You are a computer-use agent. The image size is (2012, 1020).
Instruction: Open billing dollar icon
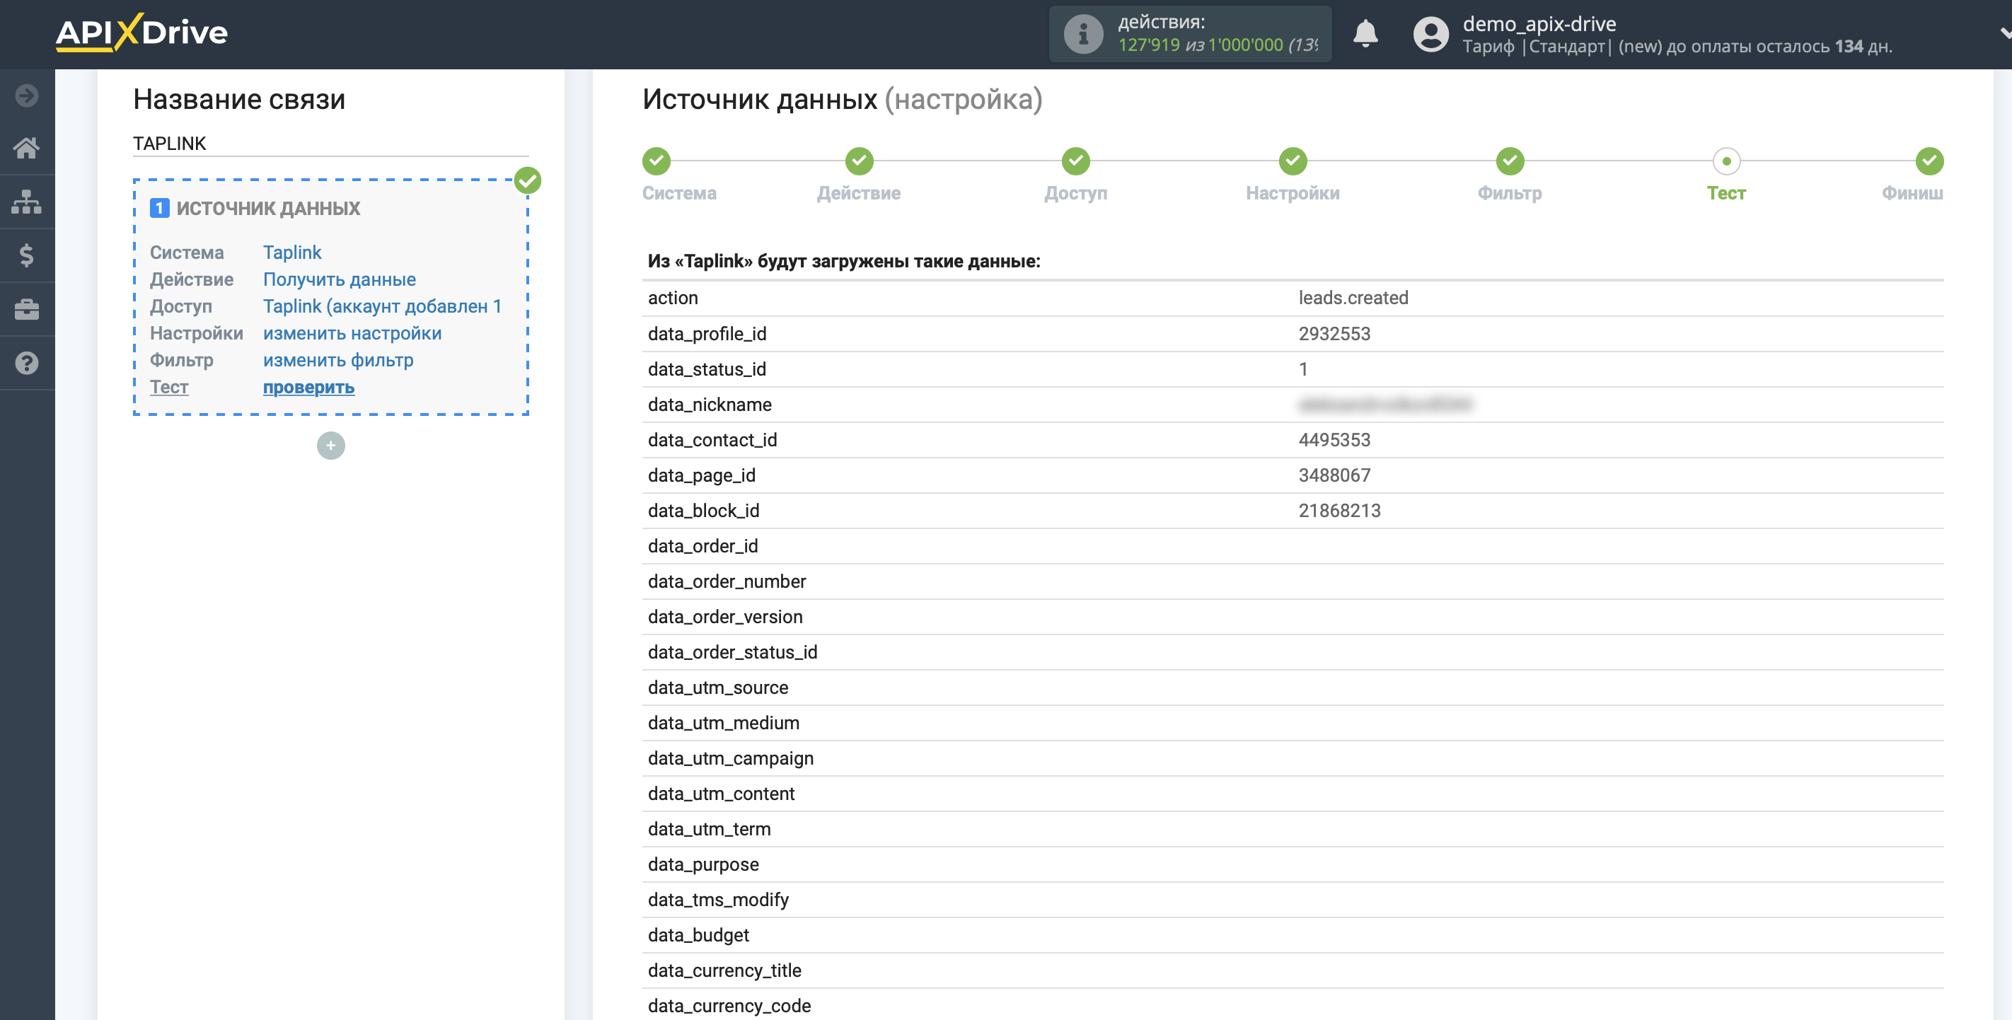click(x=27, y=255)
